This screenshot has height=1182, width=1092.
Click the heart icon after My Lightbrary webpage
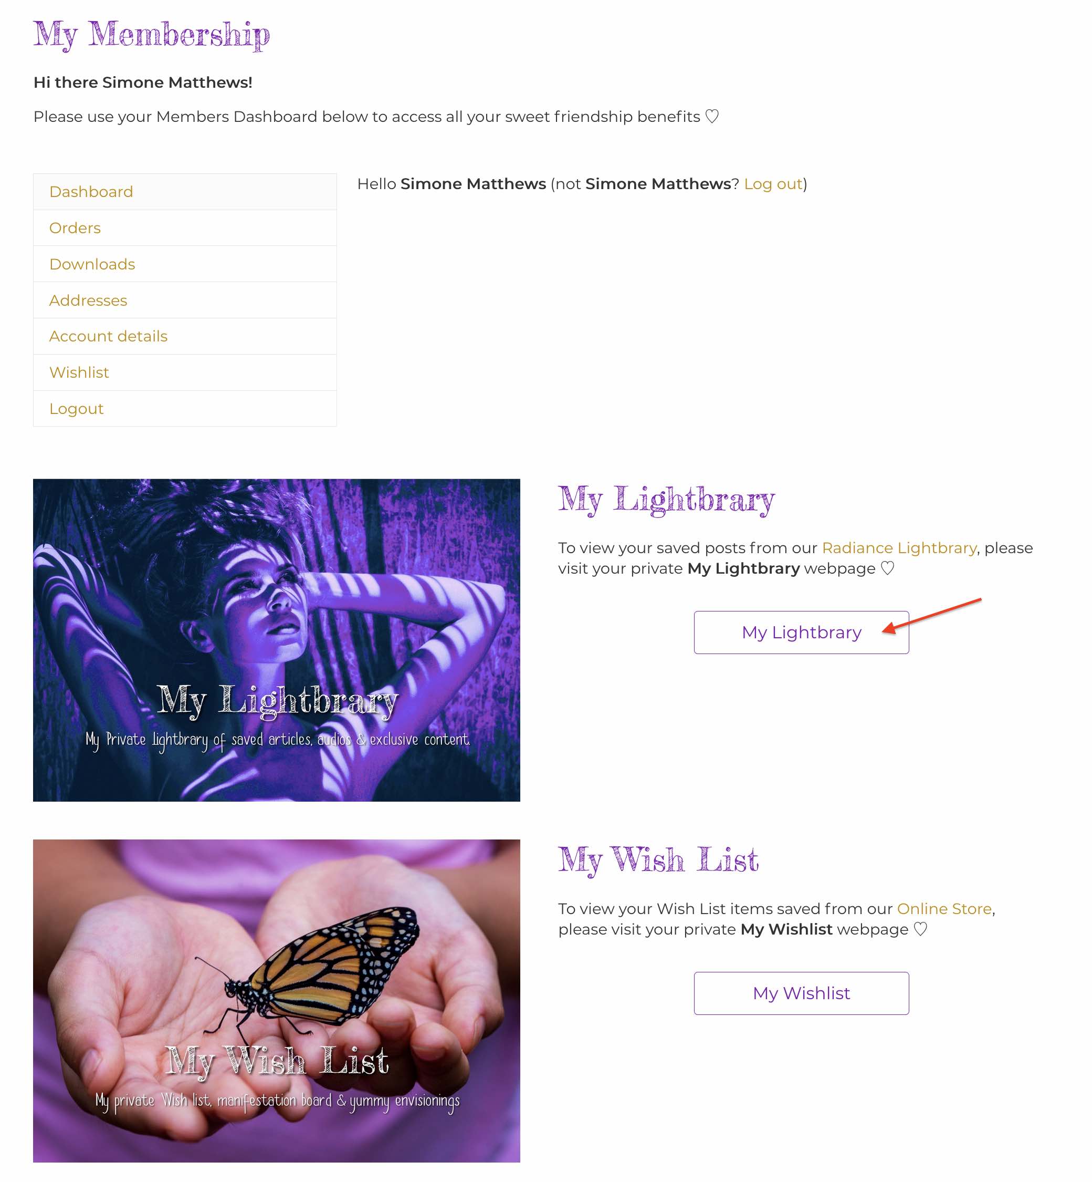tap(888, 568)
